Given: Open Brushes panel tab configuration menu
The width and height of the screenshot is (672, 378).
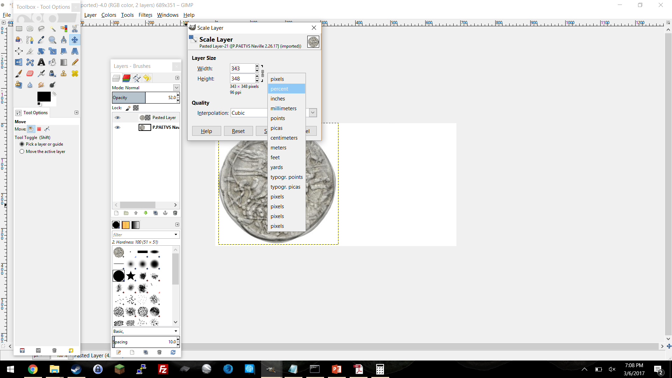Looking at the screenshot, I should [177, 225].
